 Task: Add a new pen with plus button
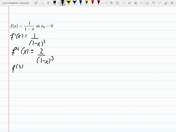click(106, 3)
